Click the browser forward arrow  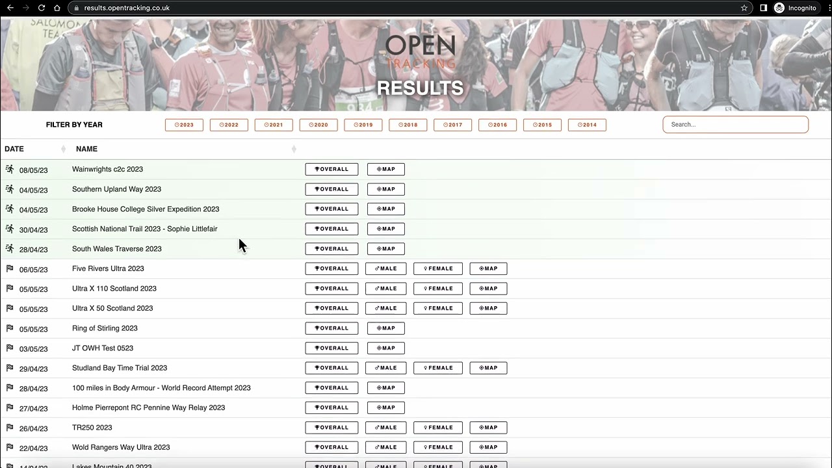(26, 8)
